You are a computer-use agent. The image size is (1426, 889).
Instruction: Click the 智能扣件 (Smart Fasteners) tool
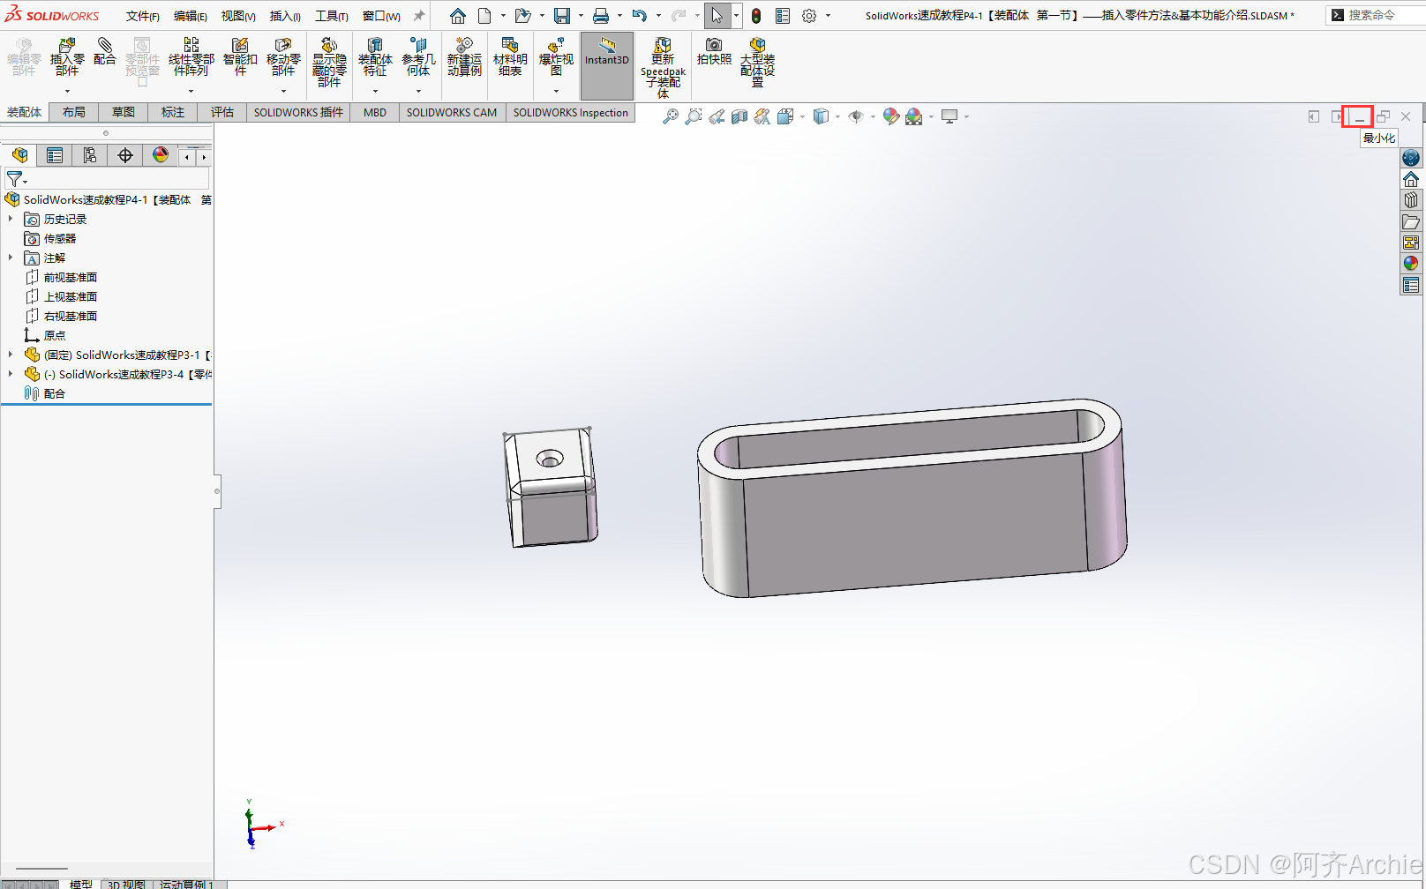pos(240,56)
